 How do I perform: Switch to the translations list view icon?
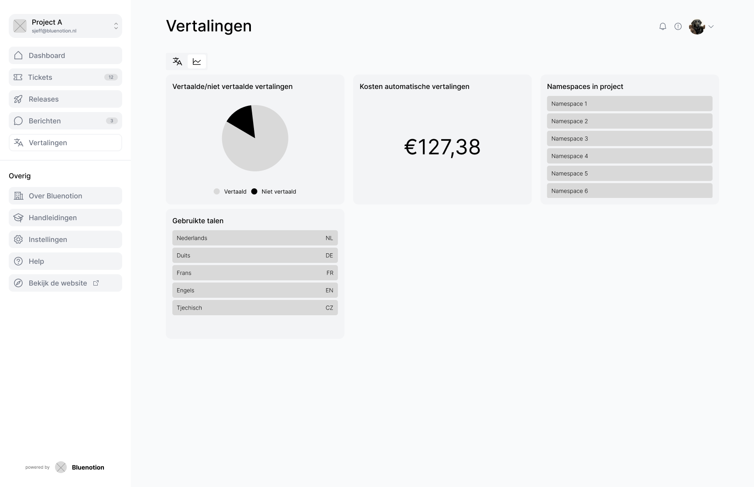point(177,61)
